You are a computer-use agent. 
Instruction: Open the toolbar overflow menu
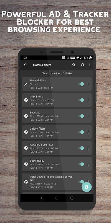[x=90, y=65]
